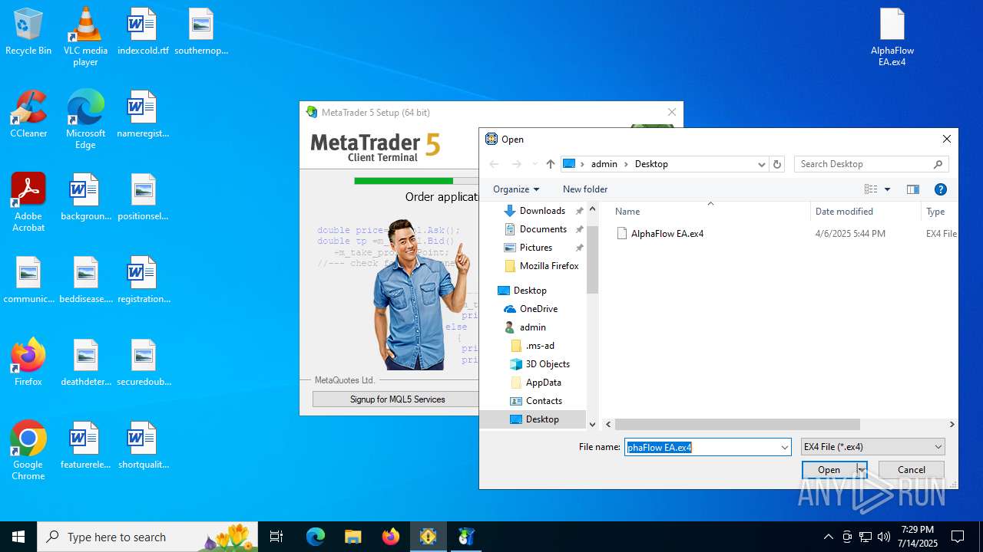Select Contacts in navigation tree

click(x=544, y=401)
